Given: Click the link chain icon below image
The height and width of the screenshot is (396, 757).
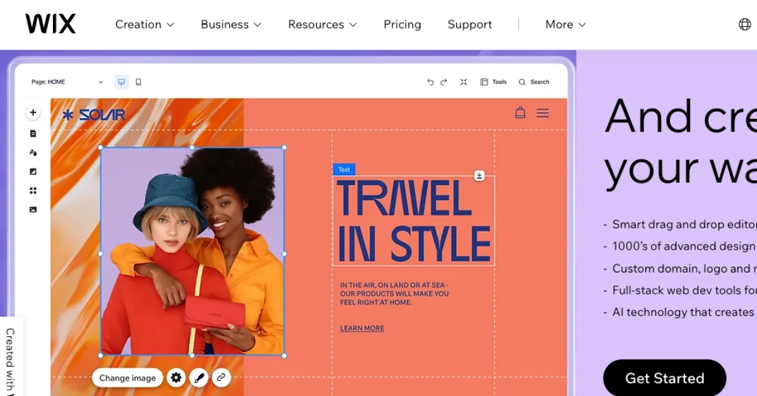Looking at the screenshot, I should [221, 378].
